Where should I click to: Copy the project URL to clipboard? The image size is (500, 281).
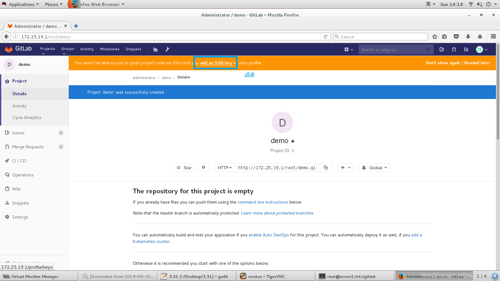coord(326,168)
